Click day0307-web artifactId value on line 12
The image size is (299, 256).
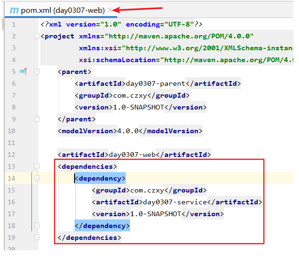[x=132, y=155]
